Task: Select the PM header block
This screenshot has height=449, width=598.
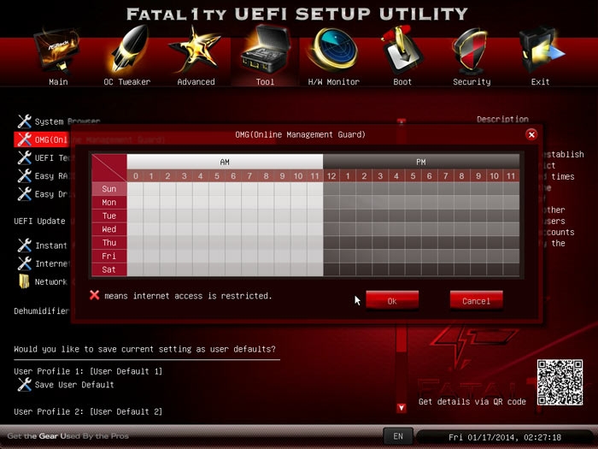Action: coord(421,162)
